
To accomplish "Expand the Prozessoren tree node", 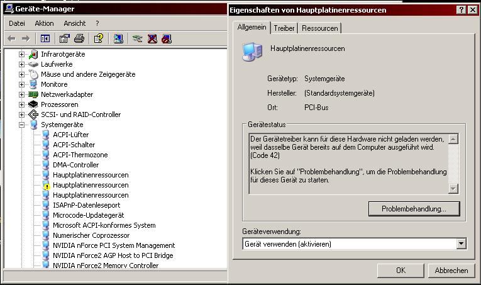I will (x=21, y=104).
